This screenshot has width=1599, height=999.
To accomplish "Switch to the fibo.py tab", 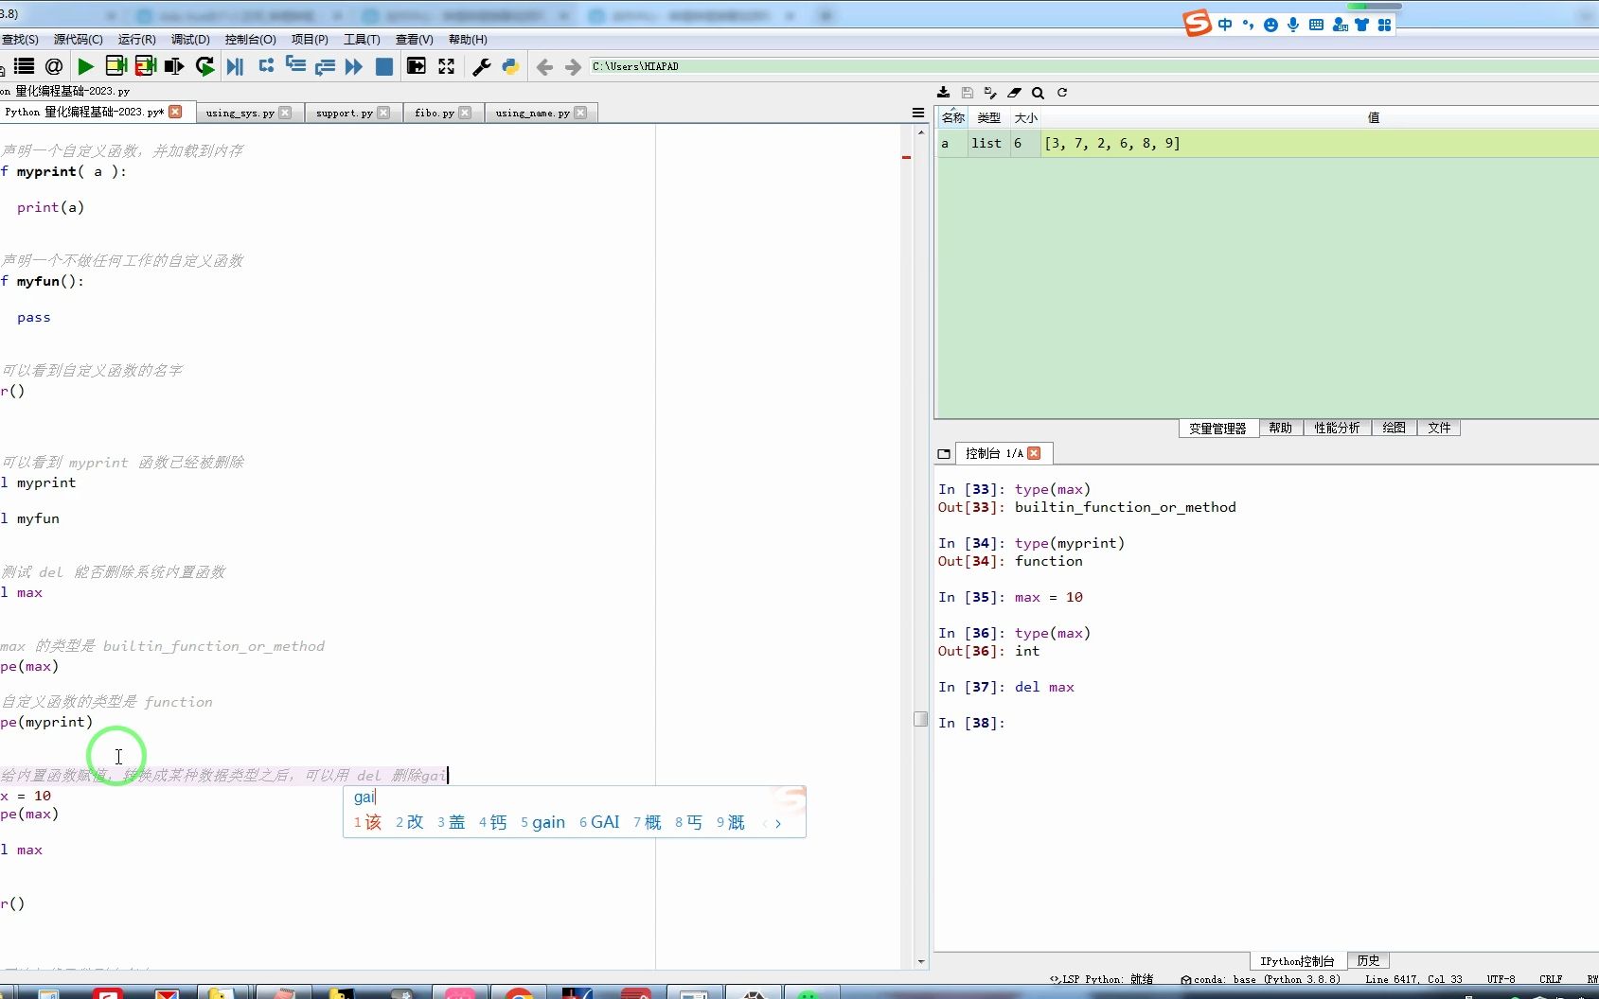I will 434,113.
